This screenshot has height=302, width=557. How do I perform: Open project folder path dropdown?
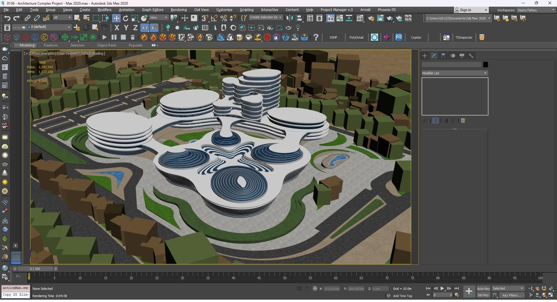tap(458, 18)
